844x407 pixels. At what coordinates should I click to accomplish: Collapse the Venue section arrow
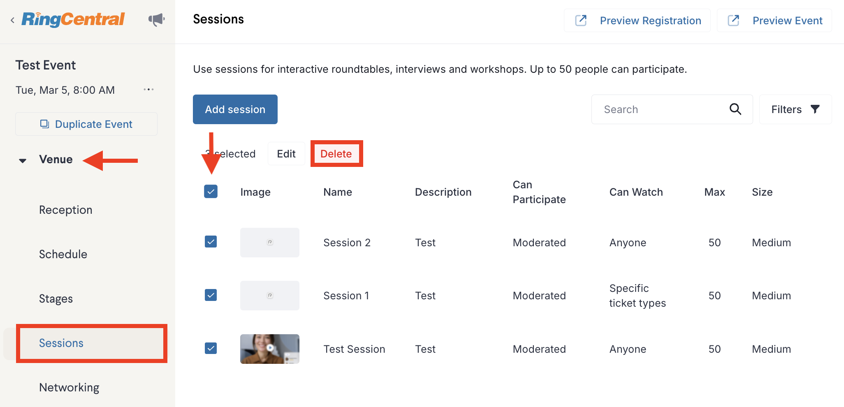pyautogui.click(x=23, y=160)
